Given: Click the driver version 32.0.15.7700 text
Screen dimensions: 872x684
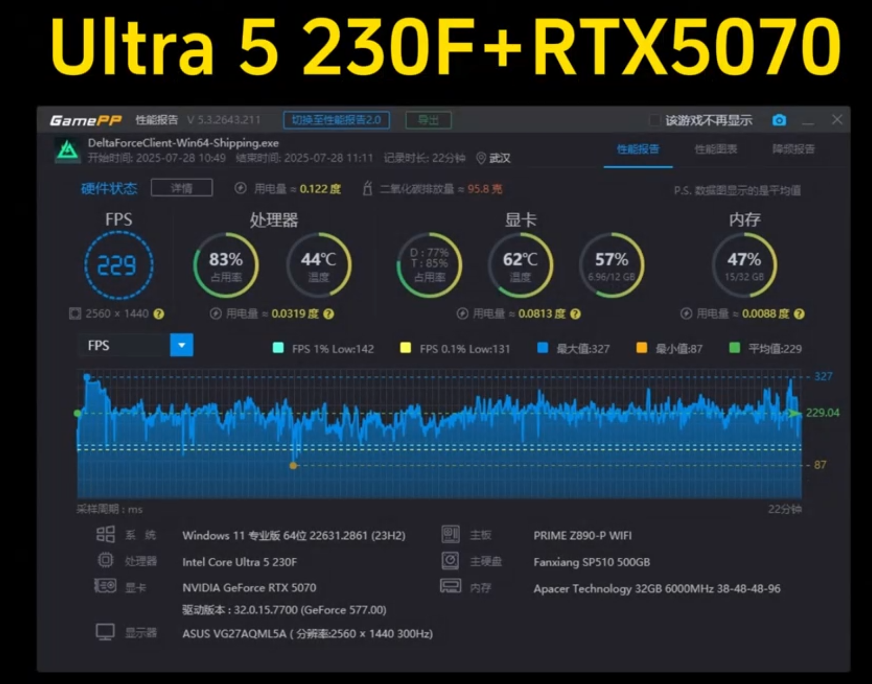Looking at the screenshot, I should pyautogui.click(x=284, y=610).
